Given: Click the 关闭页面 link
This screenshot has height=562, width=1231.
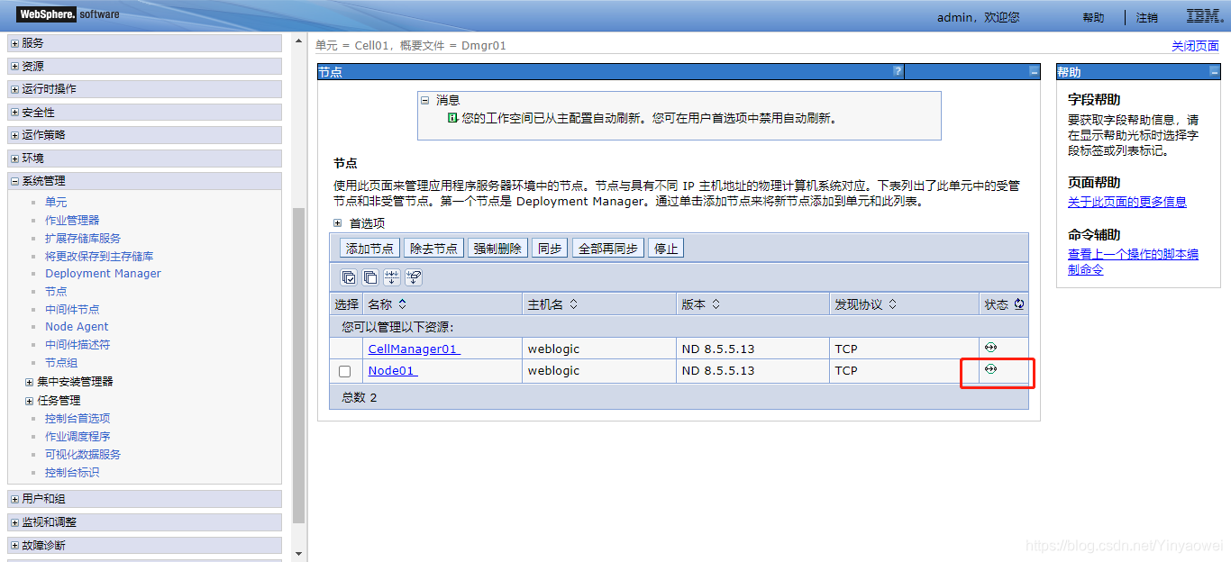Looking at the screenshot, I should [x=1195, y=46].
